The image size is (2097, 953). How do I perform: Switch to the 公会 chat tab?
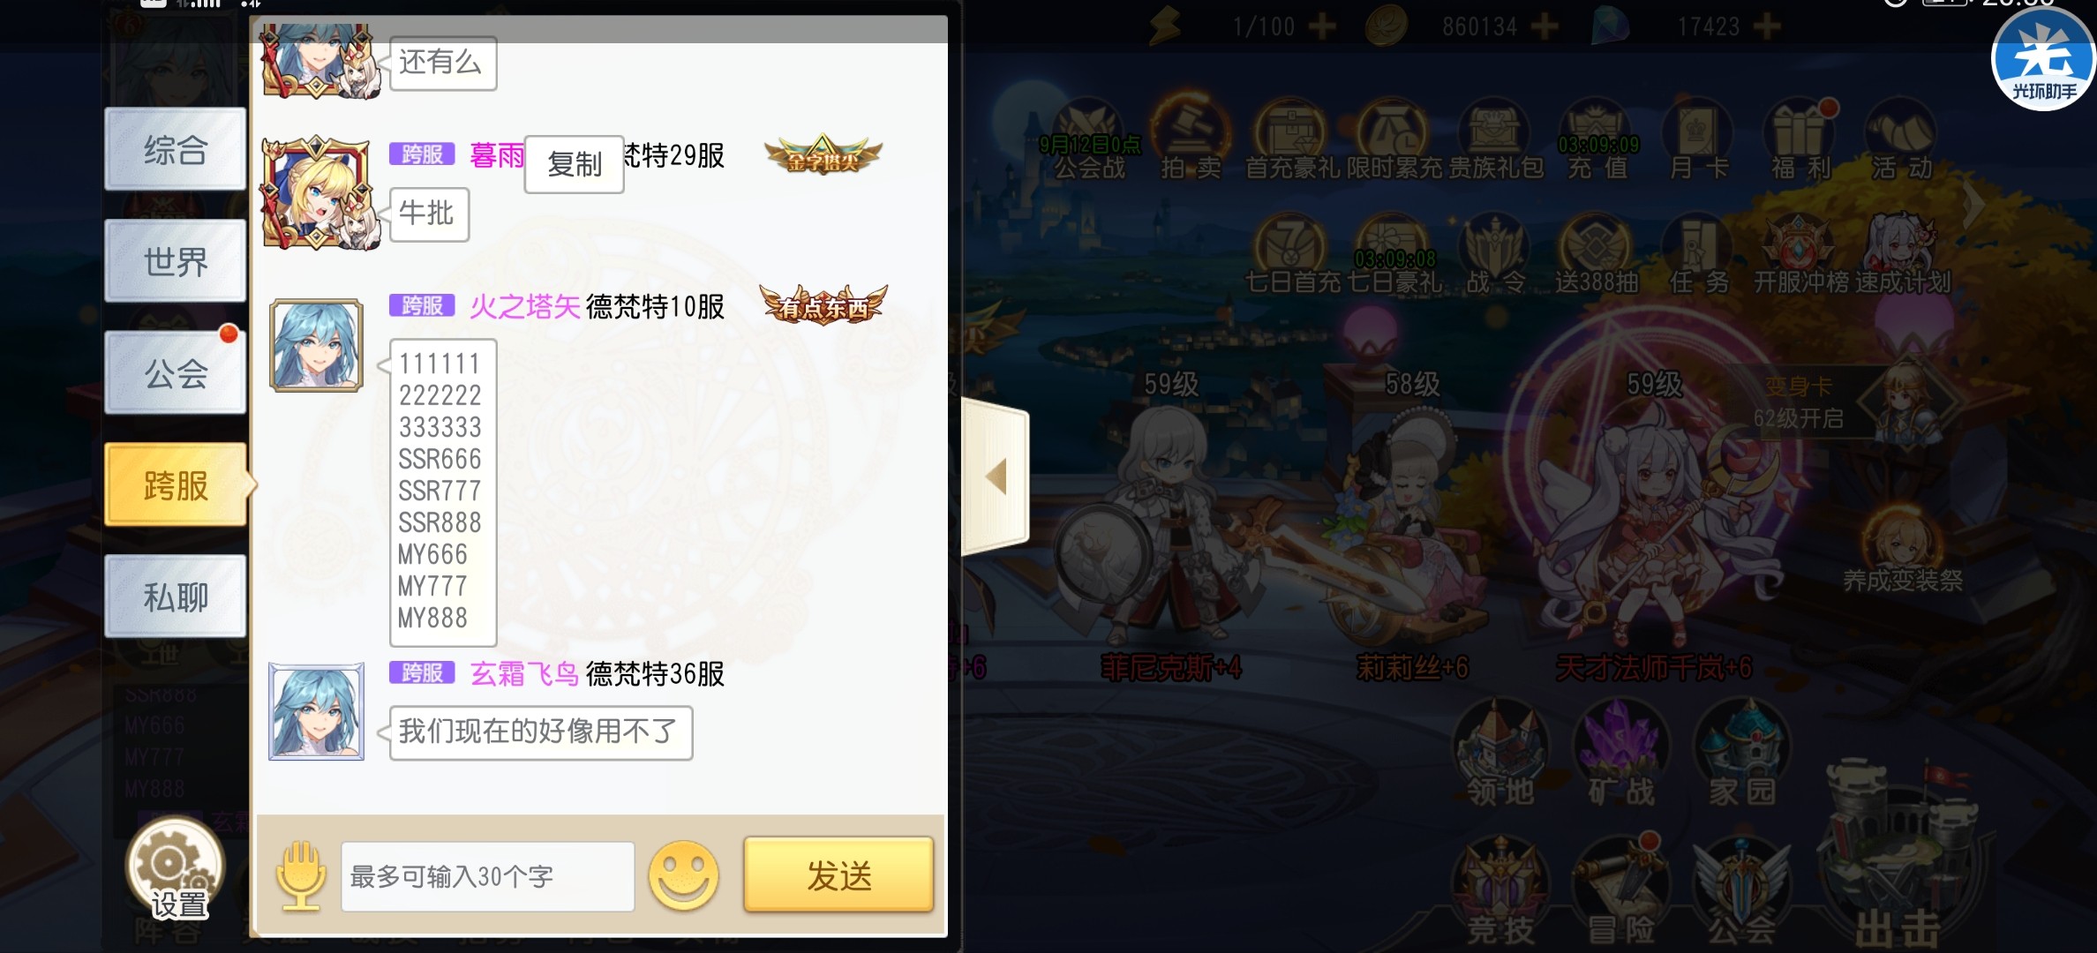[x=176, y=373]
